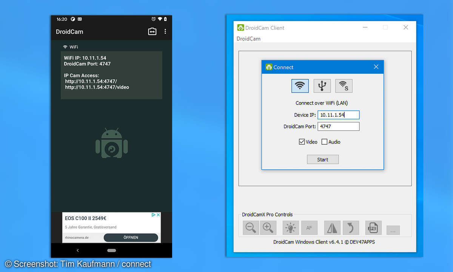Tap rhinocamera.de text in the ad

pos(77,238)
